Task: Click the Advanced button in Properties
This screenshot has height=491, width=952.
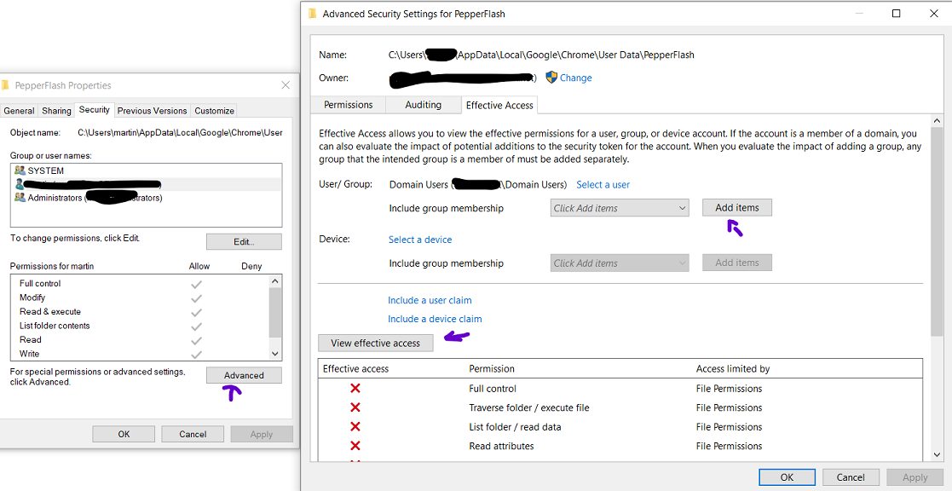Action: point(244,375)
